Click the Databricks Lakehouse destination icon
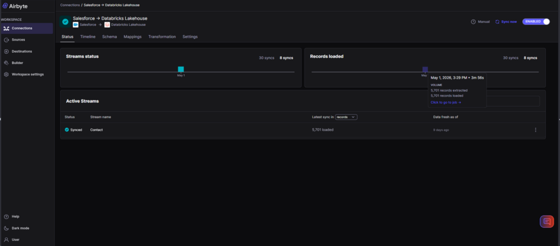 click(x=107, y=25)
